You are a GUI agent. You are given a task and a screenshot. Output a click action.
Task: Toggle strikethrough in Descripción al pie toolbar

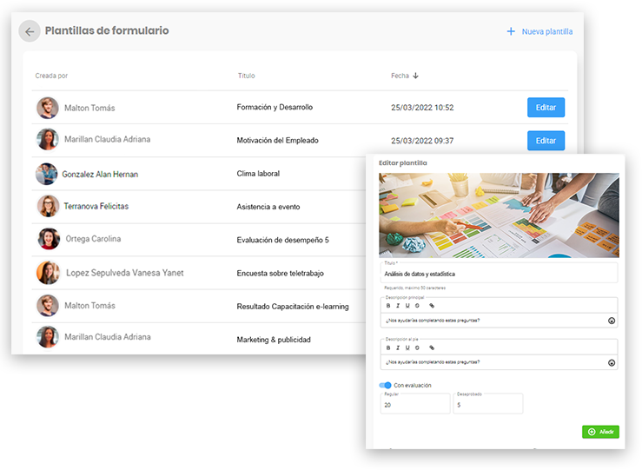[417, 348]
